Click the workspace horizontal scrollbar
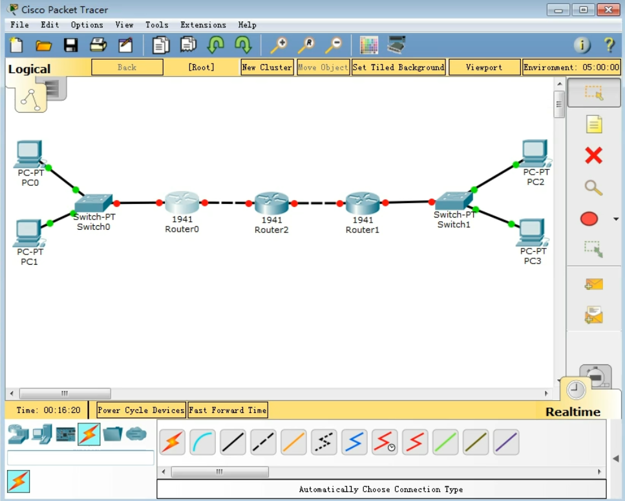The image size is (625, 501). click(65, 394)
